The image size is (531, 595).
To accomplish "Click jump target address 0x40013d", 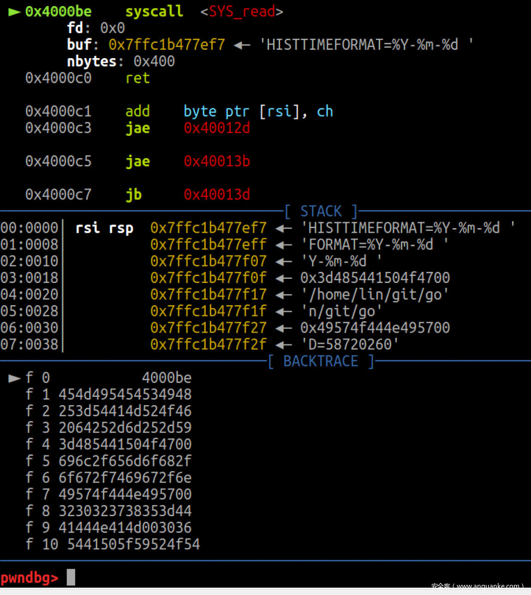I will (217, 194).
